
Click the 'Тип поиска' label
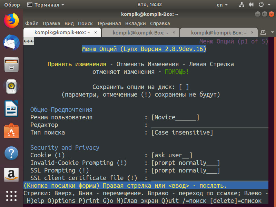click(48, 132)
